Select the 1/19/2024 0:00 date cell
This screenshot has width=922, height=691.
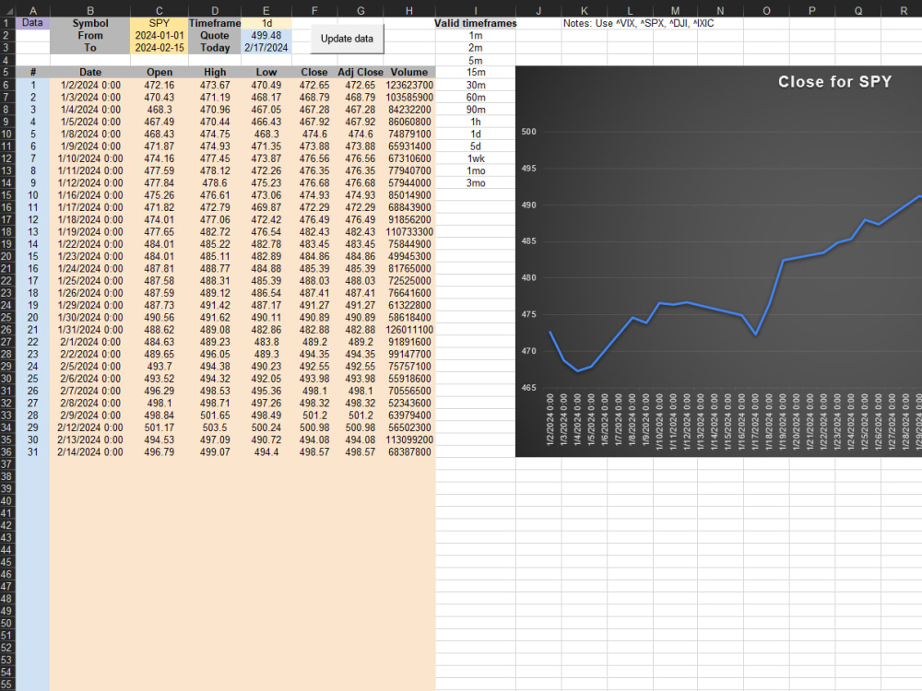coord(90,232)
